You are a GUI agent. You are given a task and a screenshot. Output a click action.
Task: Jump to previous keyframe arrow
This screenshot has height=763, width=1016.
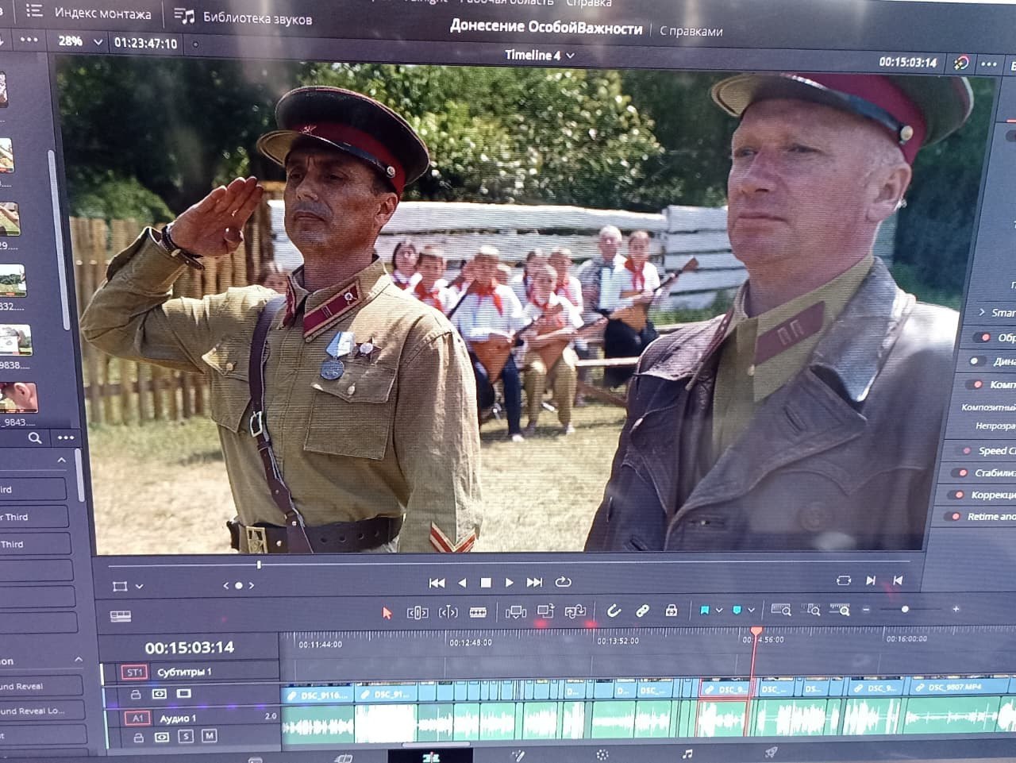point(226,586)
